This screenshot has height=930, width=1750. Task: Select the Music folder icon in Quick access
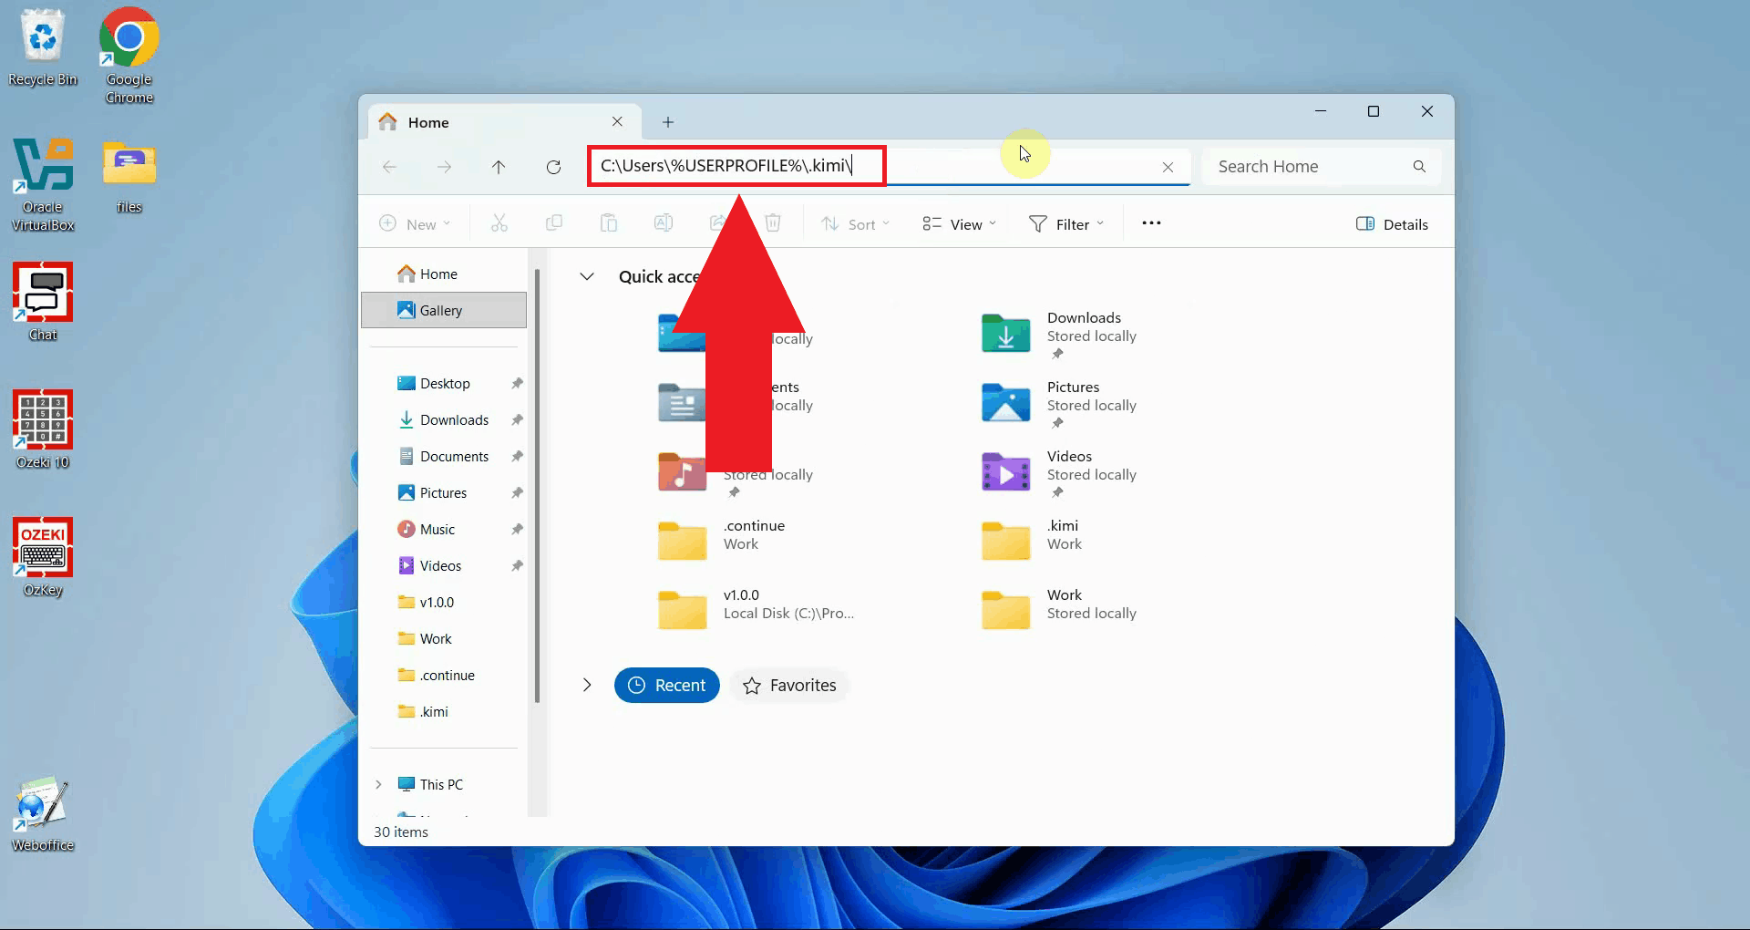click(x=682, y=472)
